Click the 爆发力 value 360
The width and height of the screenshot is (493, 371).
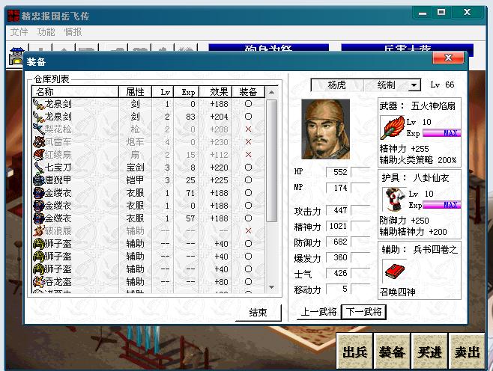click(x=338, y=257)
